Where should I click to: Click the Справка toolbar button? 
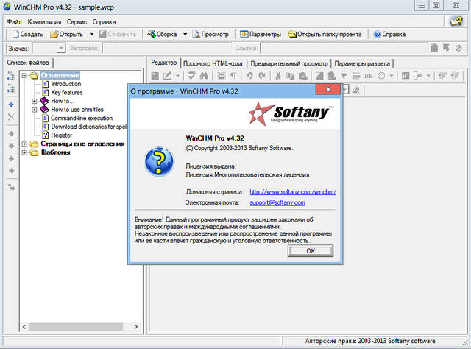(x=389, y=35)
